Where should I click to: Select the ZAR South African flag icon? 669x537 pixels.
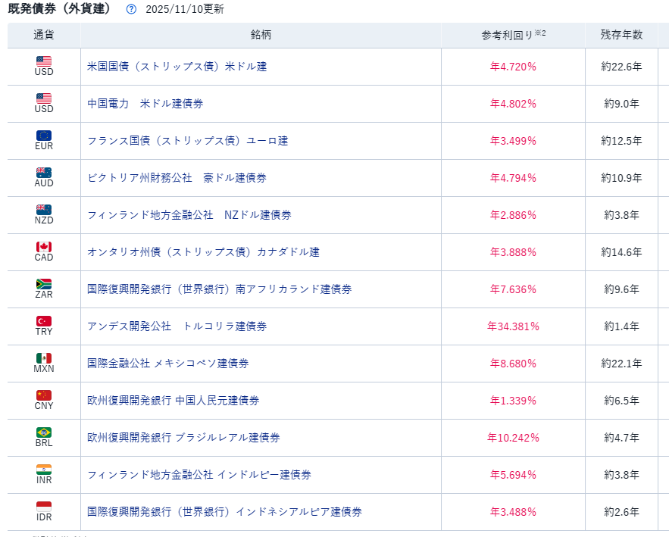click(x=44, y=284)
